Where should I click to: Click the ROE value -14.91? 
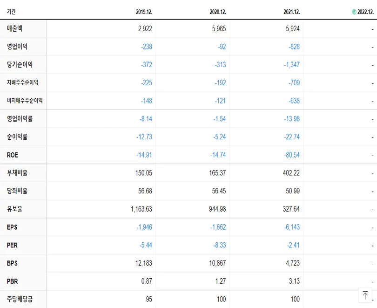144,155
